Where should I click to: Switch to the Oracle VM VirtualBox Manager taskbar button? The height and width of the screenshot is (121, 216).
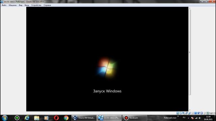click(x=84, y=118)
